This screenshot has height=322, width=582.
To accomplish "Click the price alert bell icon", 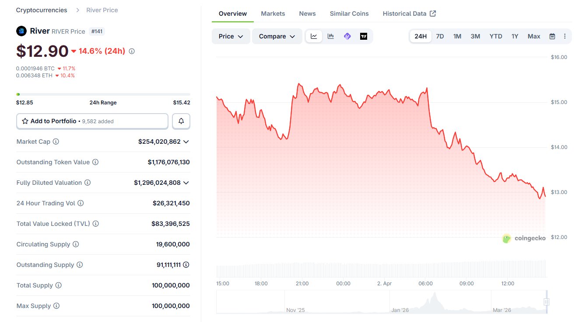I will (x=181, y=121).
